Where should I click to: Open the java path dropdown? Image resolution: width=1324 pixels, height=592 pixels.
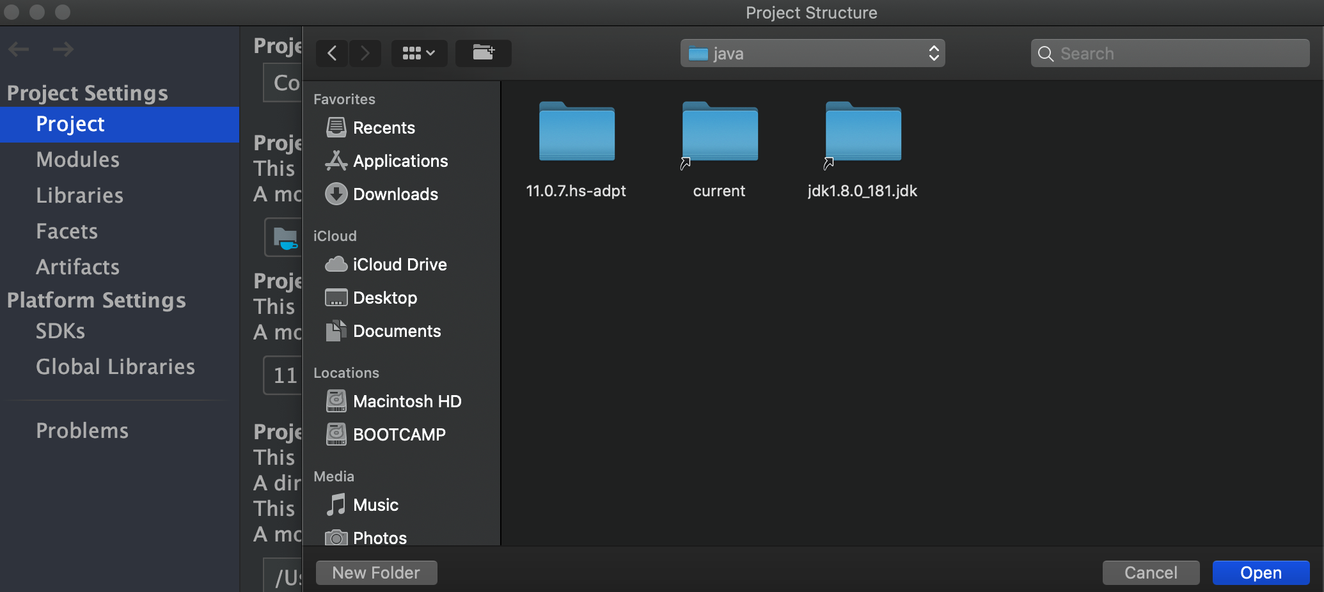coord(812,53)
